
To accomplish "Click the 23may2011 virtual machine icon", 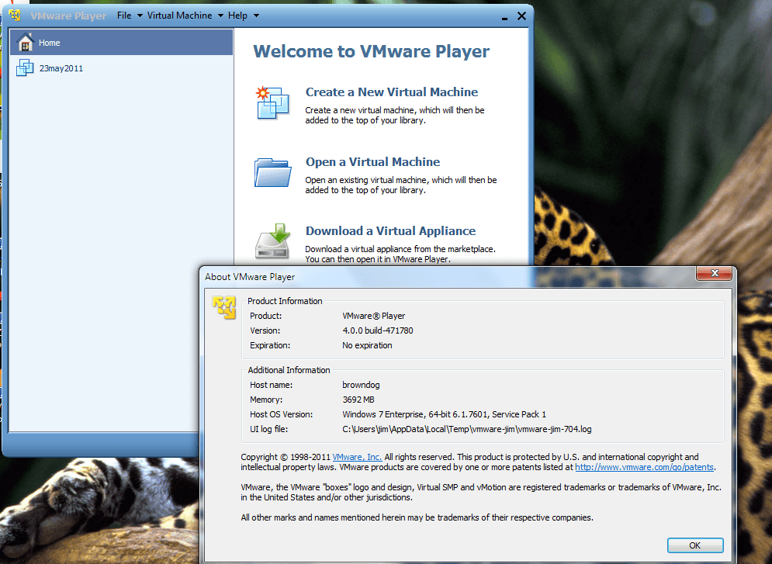I will tap(25, 68).
